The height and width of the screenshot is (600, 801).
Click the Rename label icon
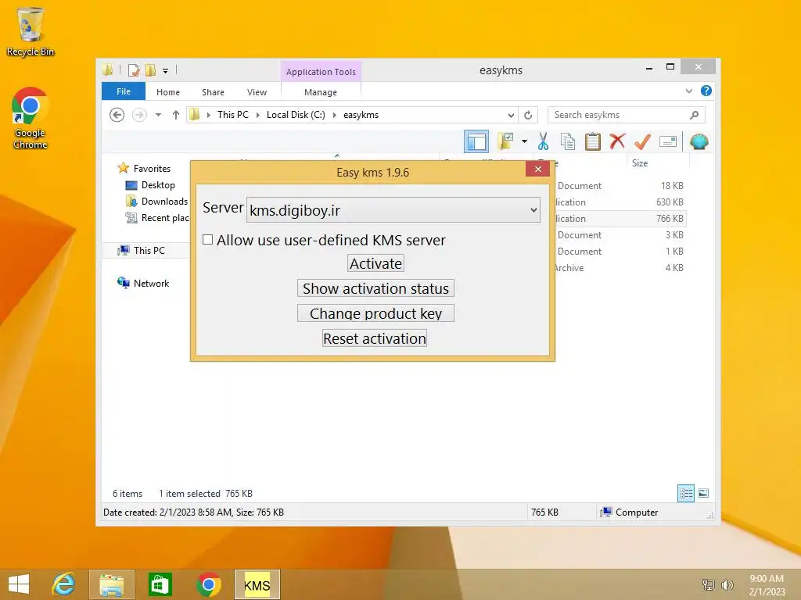click(668, 141)
